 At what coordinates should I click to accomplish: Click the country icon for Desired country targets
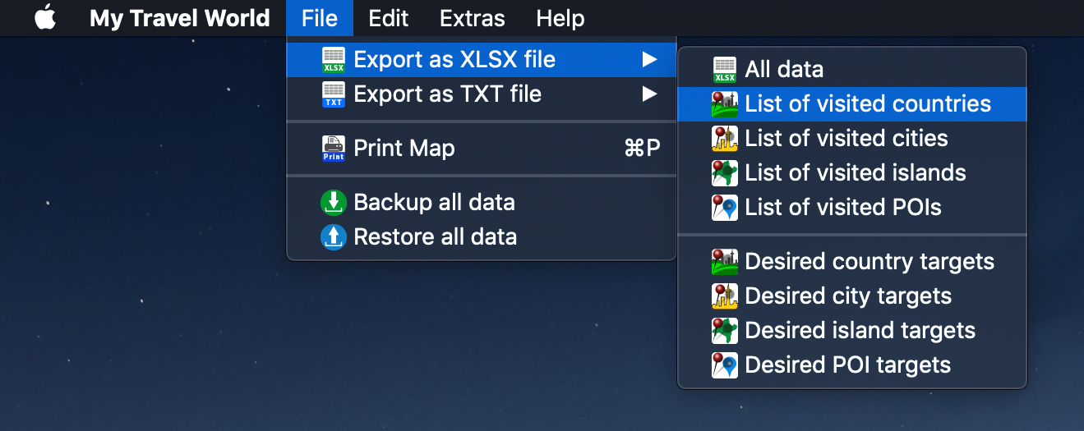click(x=725, y=262)
